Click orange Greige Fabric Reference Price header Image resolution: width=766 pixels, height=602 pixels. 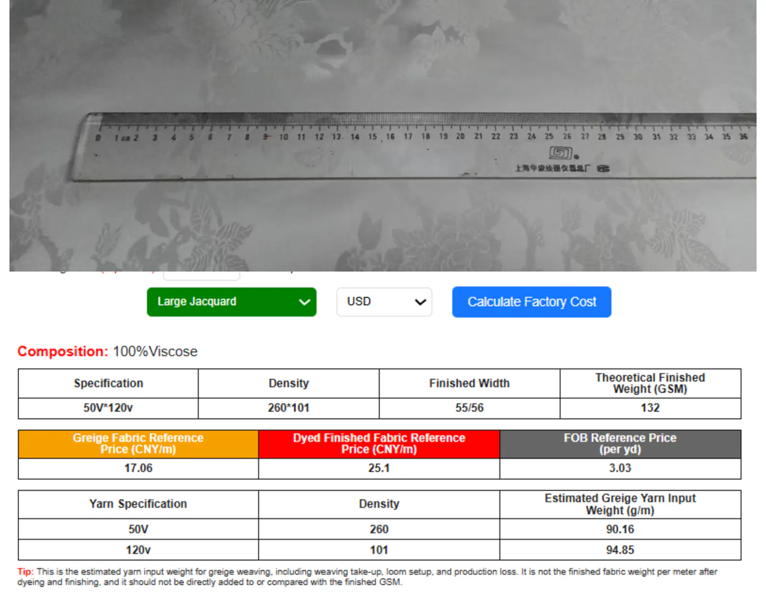138,444
